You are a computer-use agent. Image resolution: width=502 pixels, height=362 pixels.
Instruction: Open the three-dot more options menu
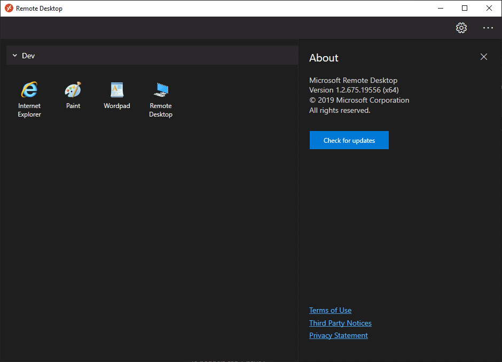pos(488,28)
